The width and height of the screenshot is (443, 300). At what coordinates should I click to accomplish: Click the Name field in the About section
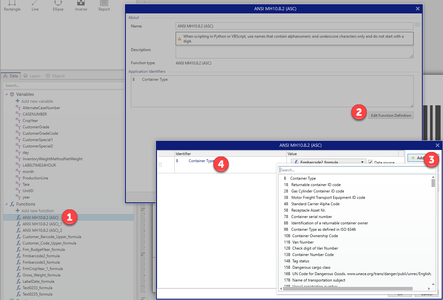(294, 26)
